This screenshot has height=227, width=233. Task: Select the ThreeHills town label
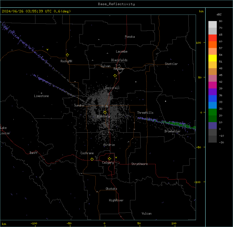tap(145, 113)
